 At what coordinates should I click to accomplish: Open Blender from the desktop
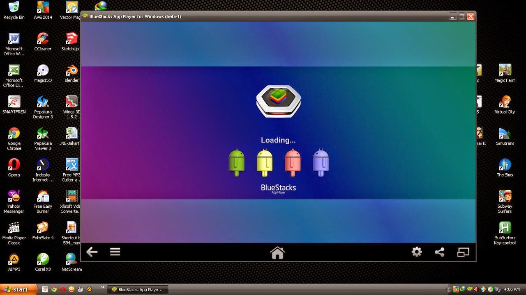[x=72, y=73]
